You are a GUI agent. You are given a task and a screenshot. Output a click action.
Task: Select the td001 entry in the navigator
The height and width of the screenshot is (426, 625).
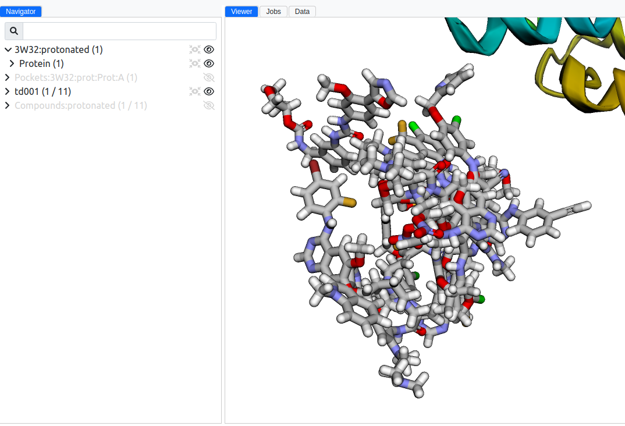point(42,91)
